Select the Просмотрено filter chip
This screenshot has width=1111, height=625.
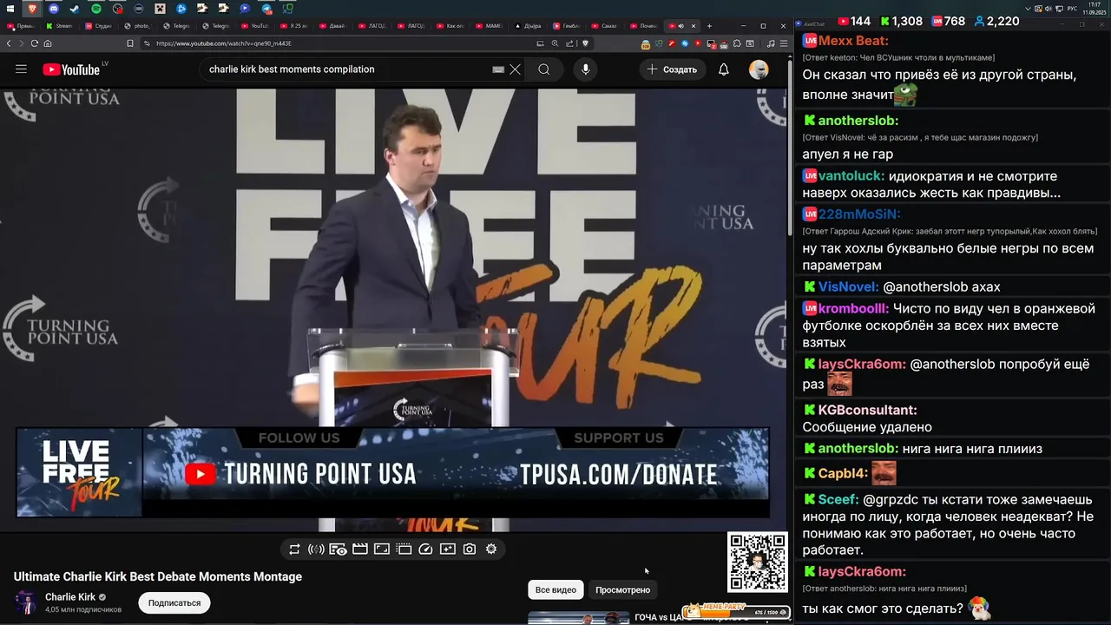point(622,589)
